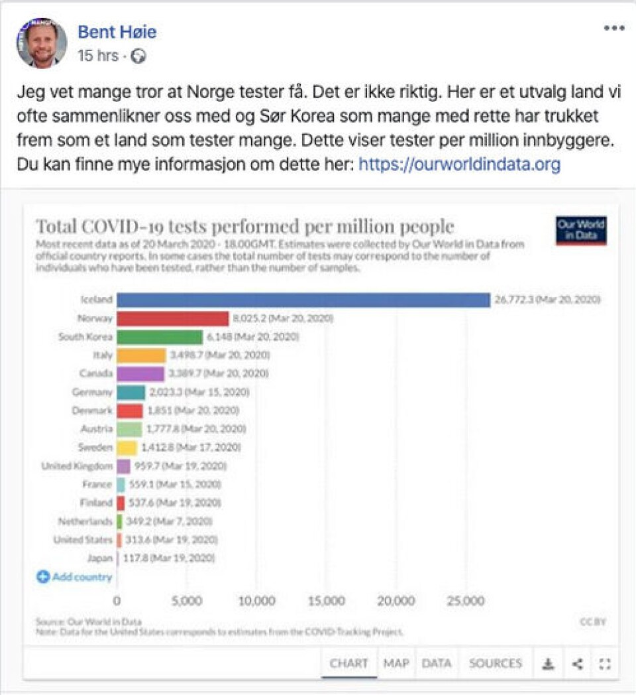636x695 pixels.
Task: Open the SOURCES tab
Action: (496, 663)
